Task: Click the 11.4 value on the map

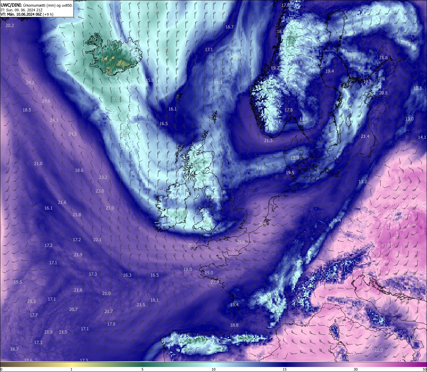Action: 337,220
